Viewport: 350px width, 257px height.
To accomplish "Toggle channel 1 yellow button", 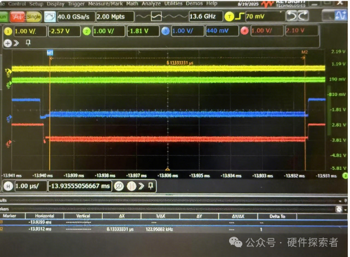I will [8, 31].
